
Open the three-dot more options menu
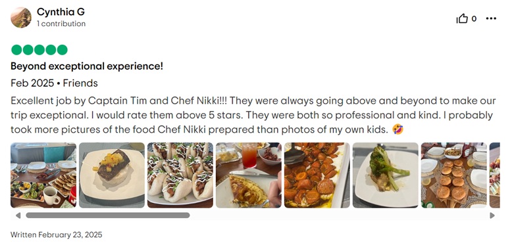point(491,18)
